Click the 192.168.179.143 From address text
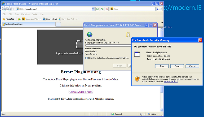Screen dimensions: 204x117 (161, 59)
